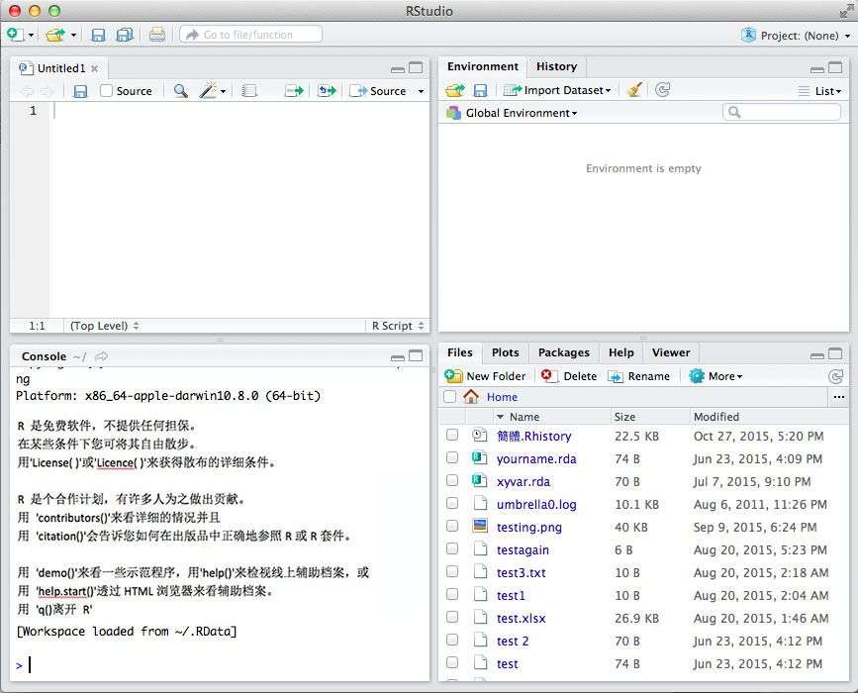Open the Project: (None) menu

coord(797,35)
